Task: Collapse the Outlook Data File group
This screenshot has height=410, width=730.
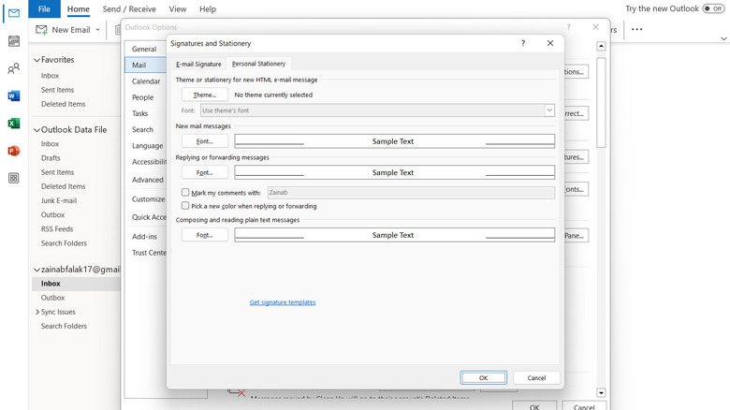Action: coord(36,129)
